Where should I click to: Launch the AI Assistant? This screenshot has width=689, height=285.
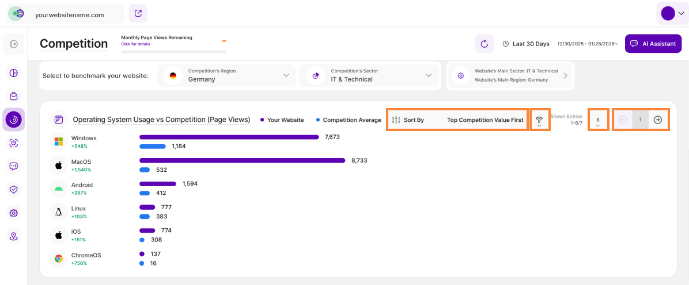653,44
